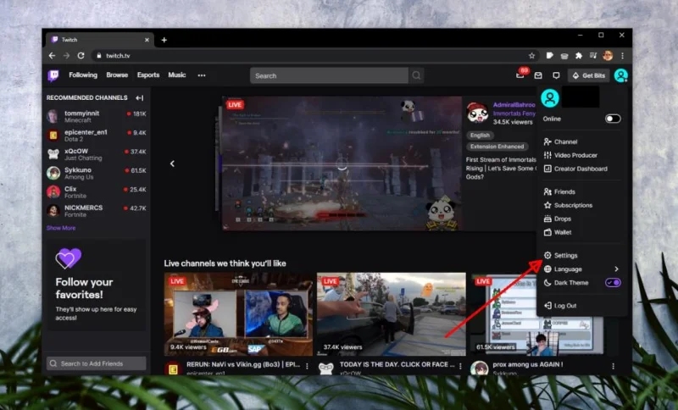Close the Twitch browser tab

[x=147, y=40]
